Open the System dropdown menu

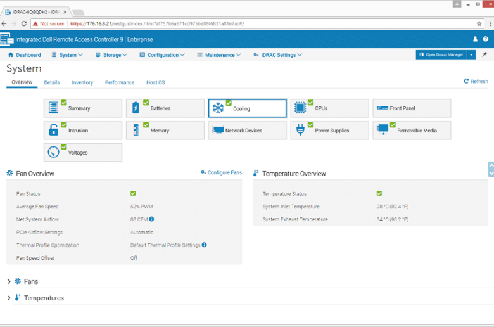click(x=67, y=55)
